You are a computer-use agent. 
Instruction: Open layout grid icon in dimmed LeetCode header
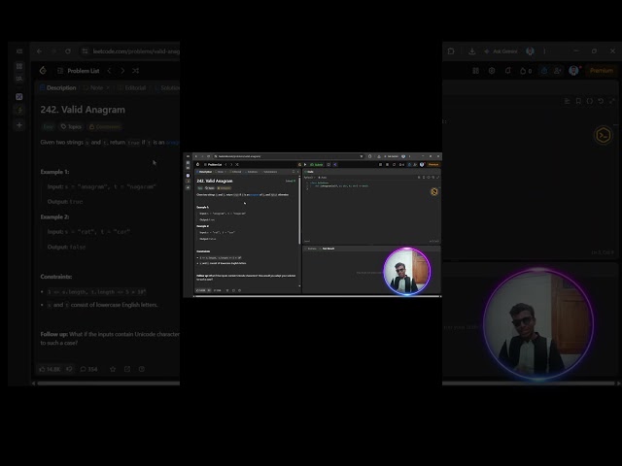click(475, 71)
